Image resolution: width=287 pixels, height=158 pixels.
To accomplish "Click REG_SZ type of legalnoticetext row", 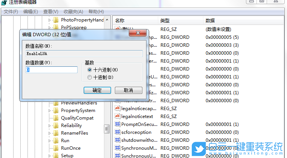I will (x=169, y=117).
